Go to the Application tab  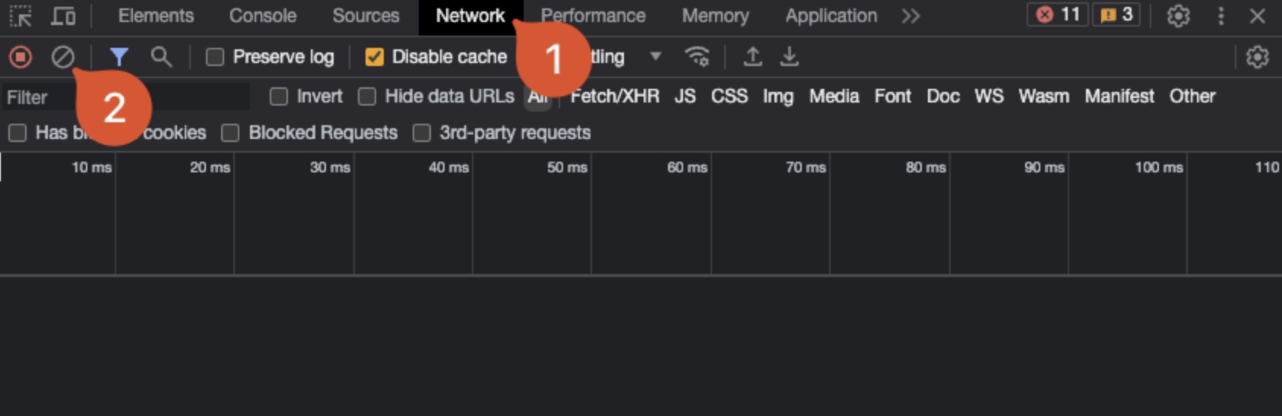(x=831, y=16)
